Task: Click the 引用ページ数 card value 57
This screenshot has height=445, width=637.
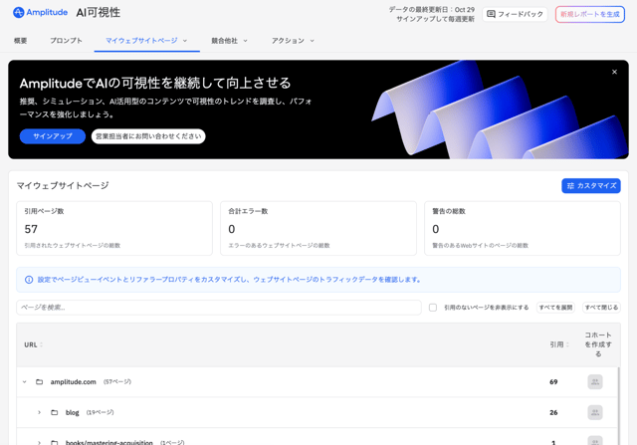Action: (31, 229)
